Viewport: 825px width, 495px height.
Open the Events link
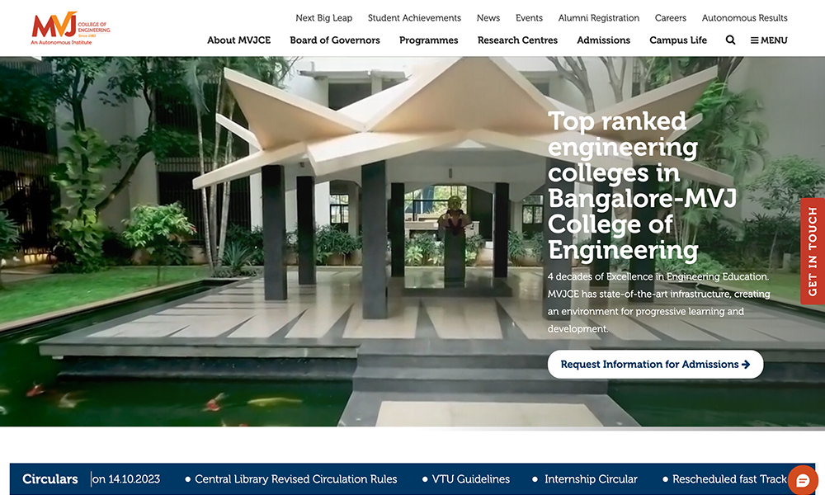(x=529, y=17)
